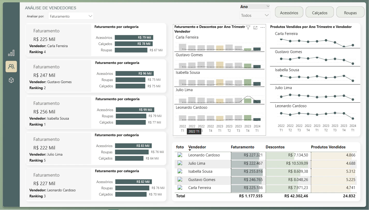Open the bar chart overview page in sidebar
Image resolution: width=369 pixels, height=210 pixels.
11,53
